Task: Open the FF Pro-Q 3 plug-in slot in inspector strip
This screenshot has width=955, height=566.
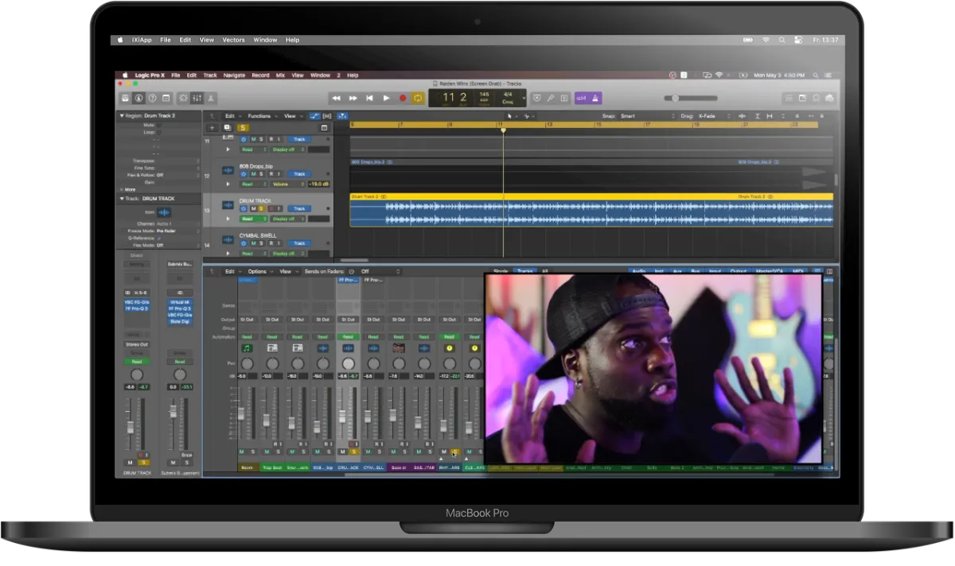Action: pos(137,308)
